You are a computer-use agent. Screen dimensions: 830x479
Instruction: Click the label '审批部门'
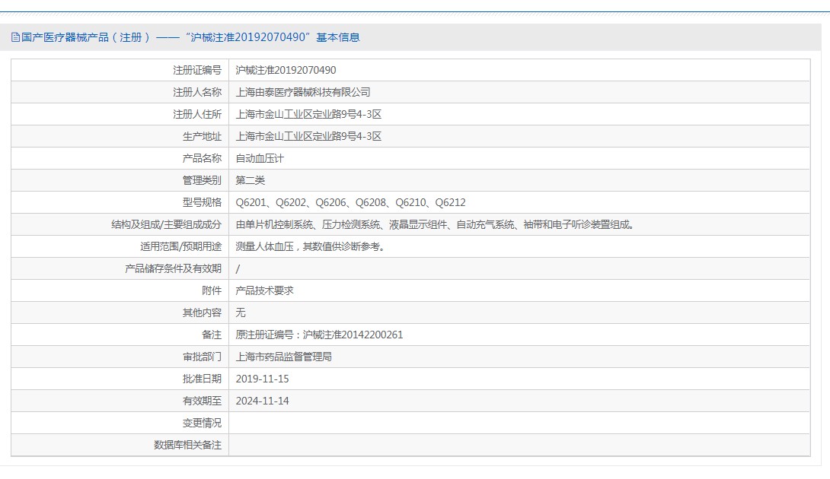202,357
